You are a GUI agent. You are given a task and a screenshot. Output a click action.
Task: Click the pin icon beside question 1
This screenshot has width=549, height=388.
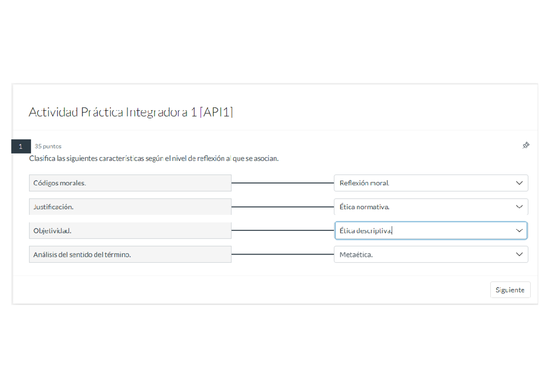526,145
